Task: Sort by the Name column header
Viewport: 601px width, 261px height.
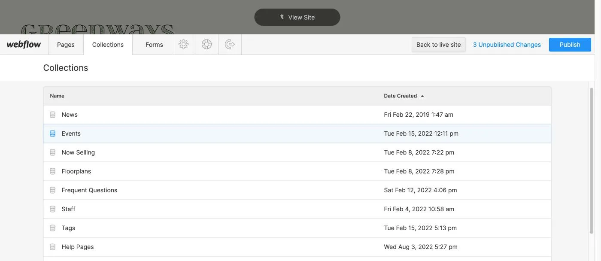Action: pos(57,96)
